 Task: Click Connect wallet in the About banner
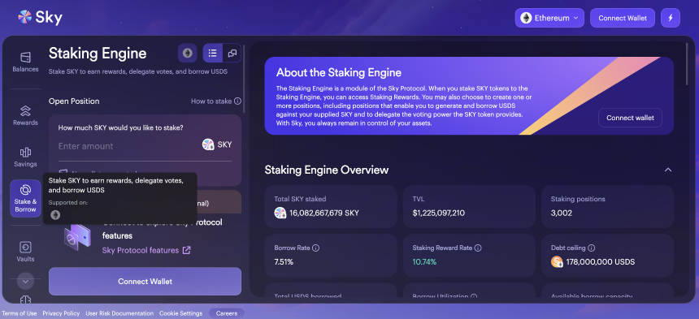(x=630, y=118)
